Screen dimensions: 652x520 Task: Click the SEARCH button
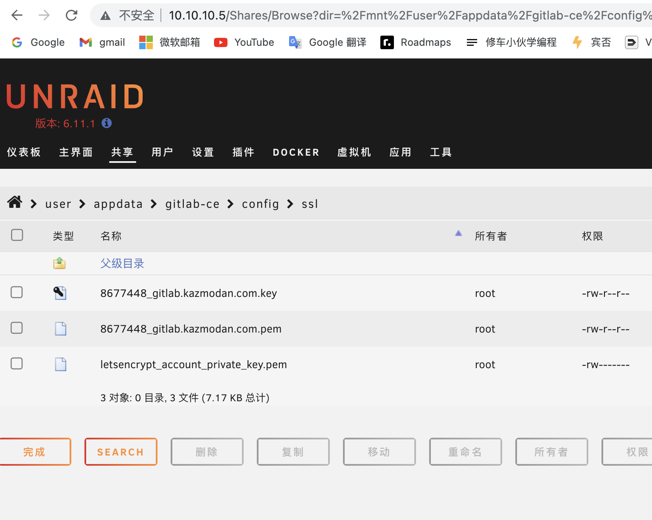[x=121, y=452]
